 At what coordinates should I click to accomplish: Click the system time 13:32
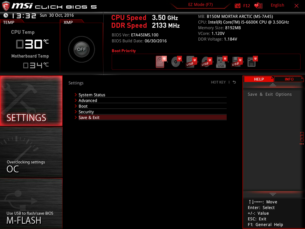coord(24,16)
